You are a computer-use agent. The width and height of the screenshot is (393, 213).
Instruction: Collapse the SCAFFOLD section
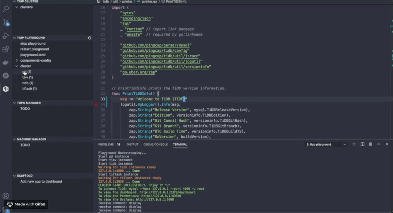pyautogui.click(x=14, y=176)
